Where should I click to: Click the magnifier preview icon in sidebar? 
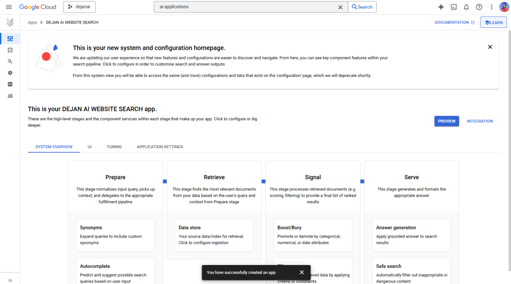tap(10, 61)
